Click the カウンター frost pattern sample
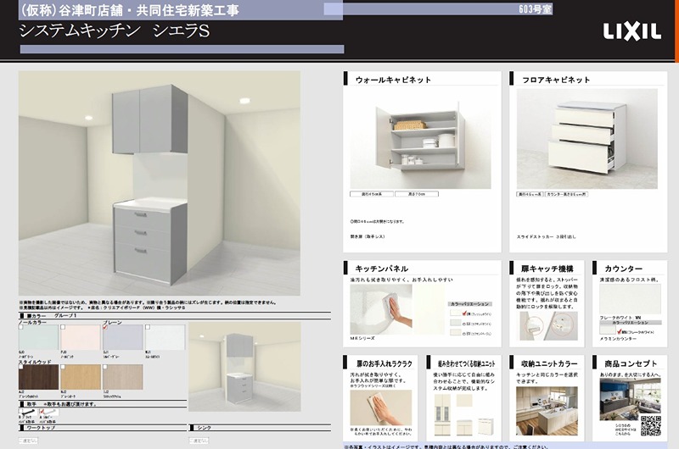This screenshot has width=679, height=449. coord(630,299)
